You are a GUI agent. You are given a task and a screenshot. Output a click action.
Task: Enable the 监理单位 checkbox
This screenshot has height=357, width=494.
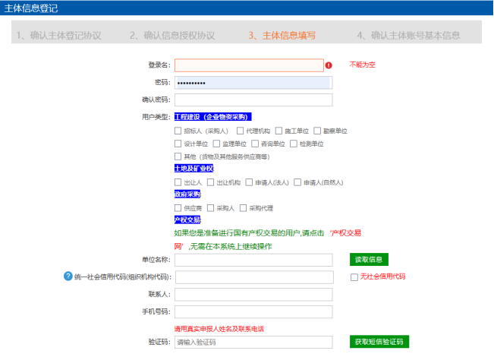(216, 144)
